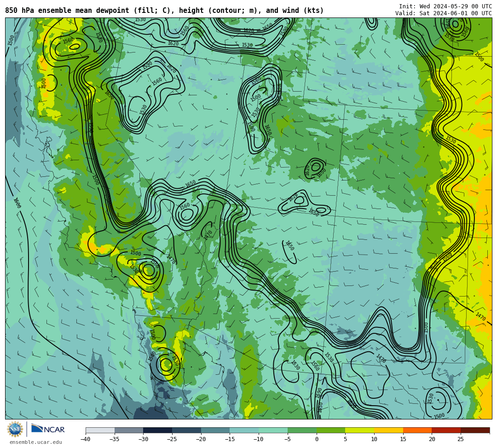Click the 20 to 25 colorbar swatch
Viewport: 497px width, 448px height.
coord(446,430)
